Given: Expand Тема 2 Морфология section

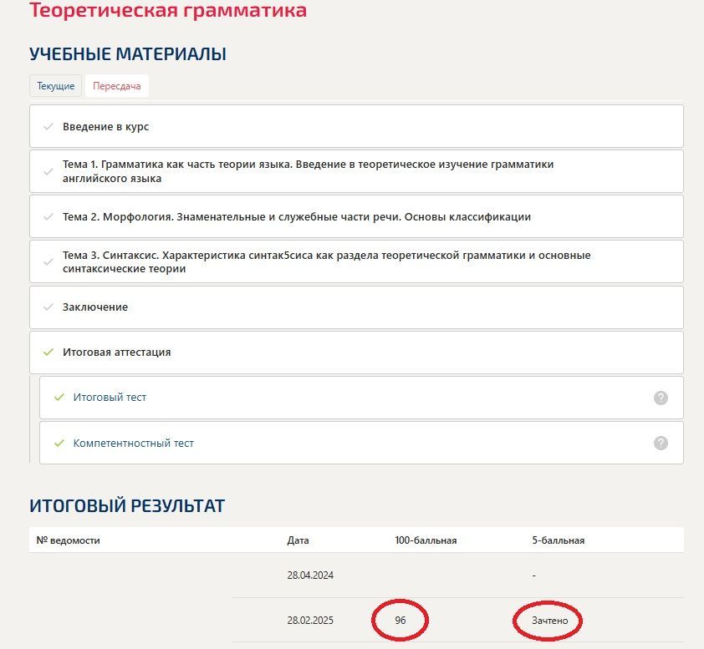Looking at the screenshot, I should (356, 216).
